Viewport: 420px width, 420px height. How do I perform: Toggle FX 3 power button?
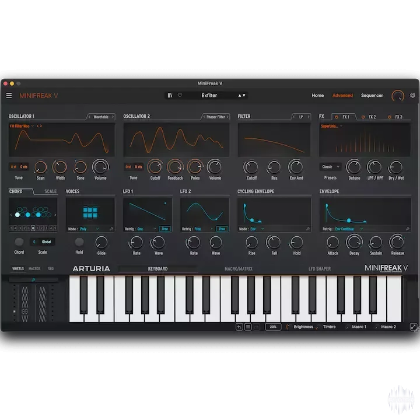coord(390,117)
